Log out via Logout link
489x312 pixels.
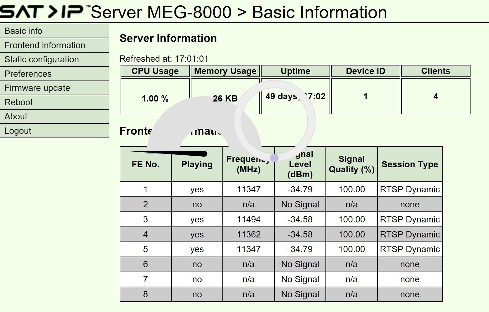[54, 131]
